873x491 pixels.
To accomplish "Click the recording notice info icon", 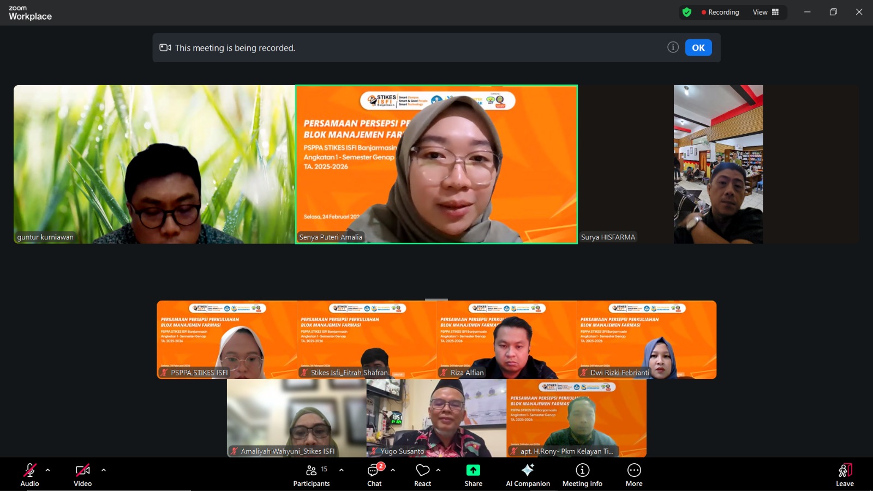I will click(673, 47).
